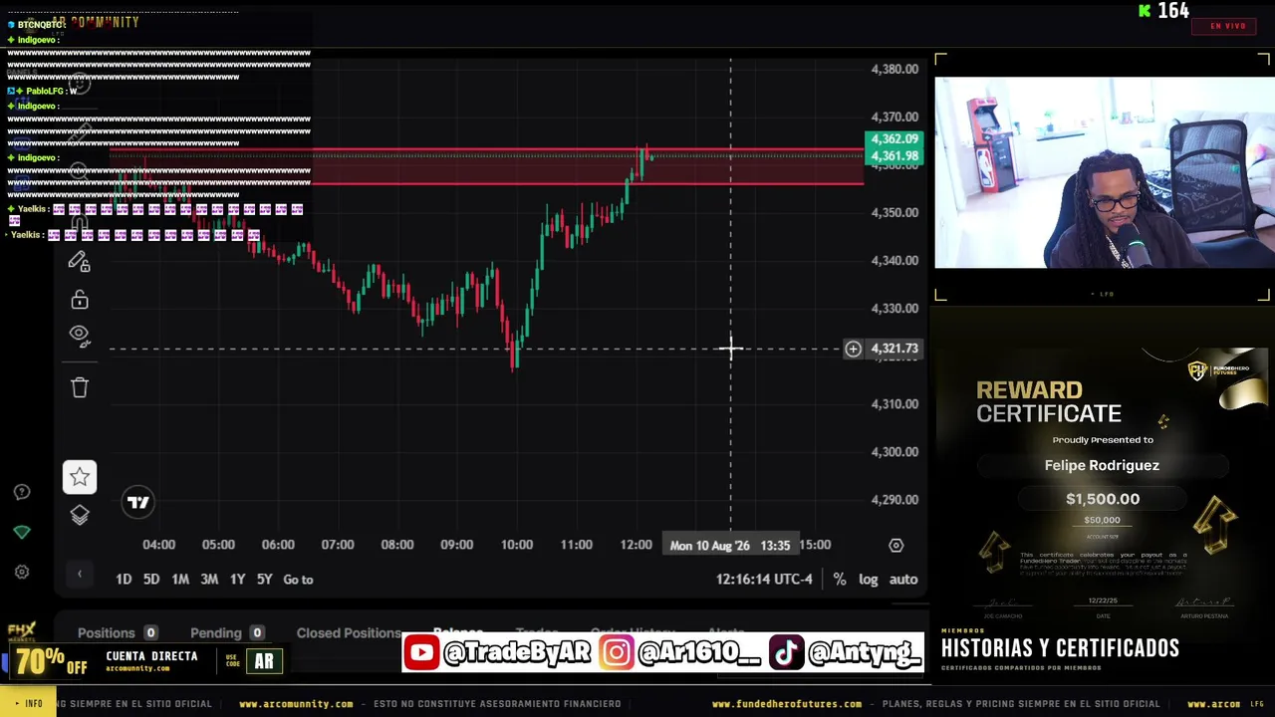Set chart range to 1Y
Viewport: 1275px width, 717px height.
237,579
